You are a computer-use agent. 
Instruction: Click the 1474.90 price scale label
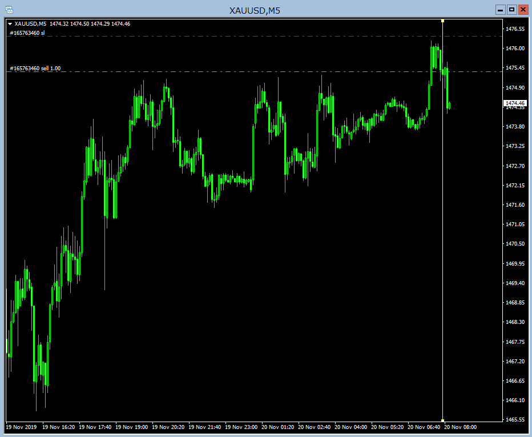pyautogui.click(x=515, y=87)
